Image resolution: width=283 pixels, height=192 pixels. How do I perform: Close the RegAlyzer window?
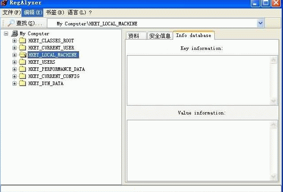click(276, 3)
